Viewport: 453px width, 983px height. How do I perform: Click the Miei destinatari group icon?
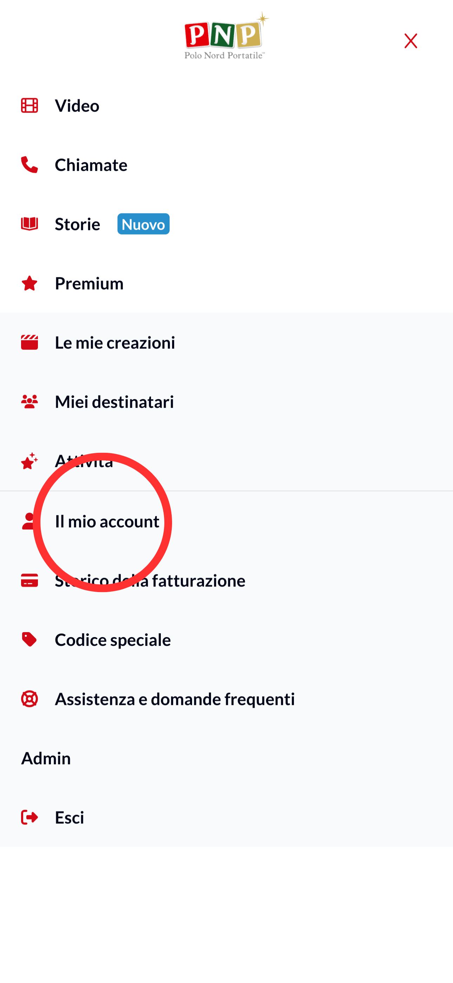click(29, 402)
